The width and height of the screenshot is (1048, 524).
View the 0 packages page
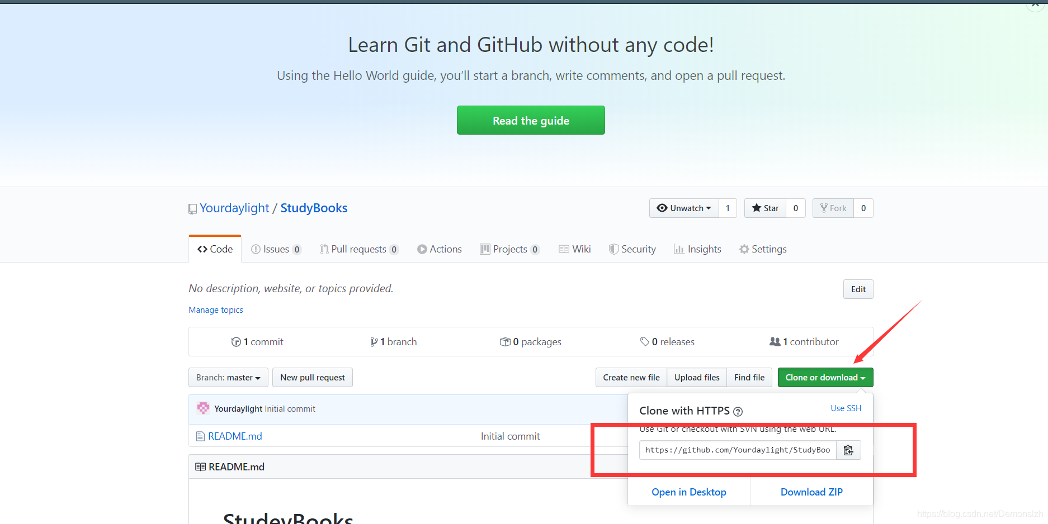tap(531, 341)
